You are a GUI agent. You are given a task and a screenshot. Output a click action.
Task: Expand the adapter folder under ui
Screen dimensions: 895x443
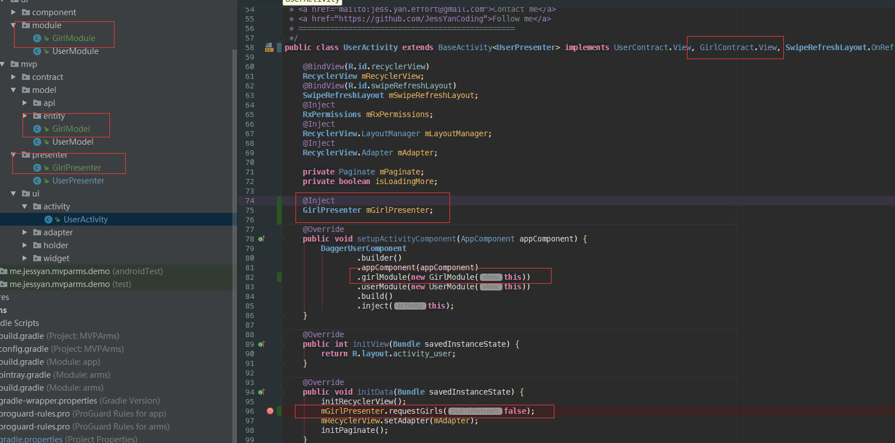(25, 232)
